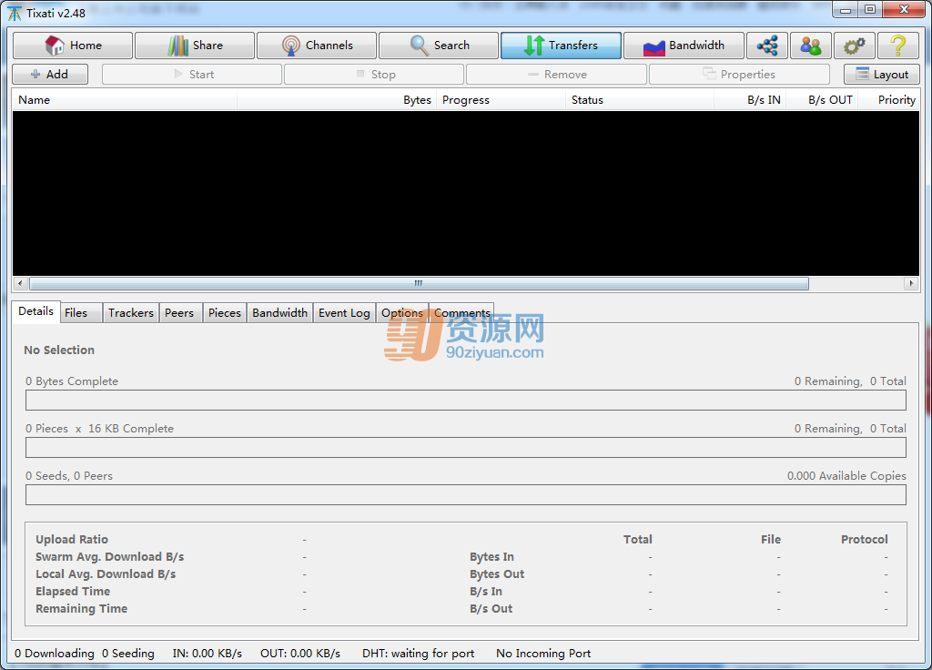
Task: Sort transfers by Status column
Action: point(640,100)
